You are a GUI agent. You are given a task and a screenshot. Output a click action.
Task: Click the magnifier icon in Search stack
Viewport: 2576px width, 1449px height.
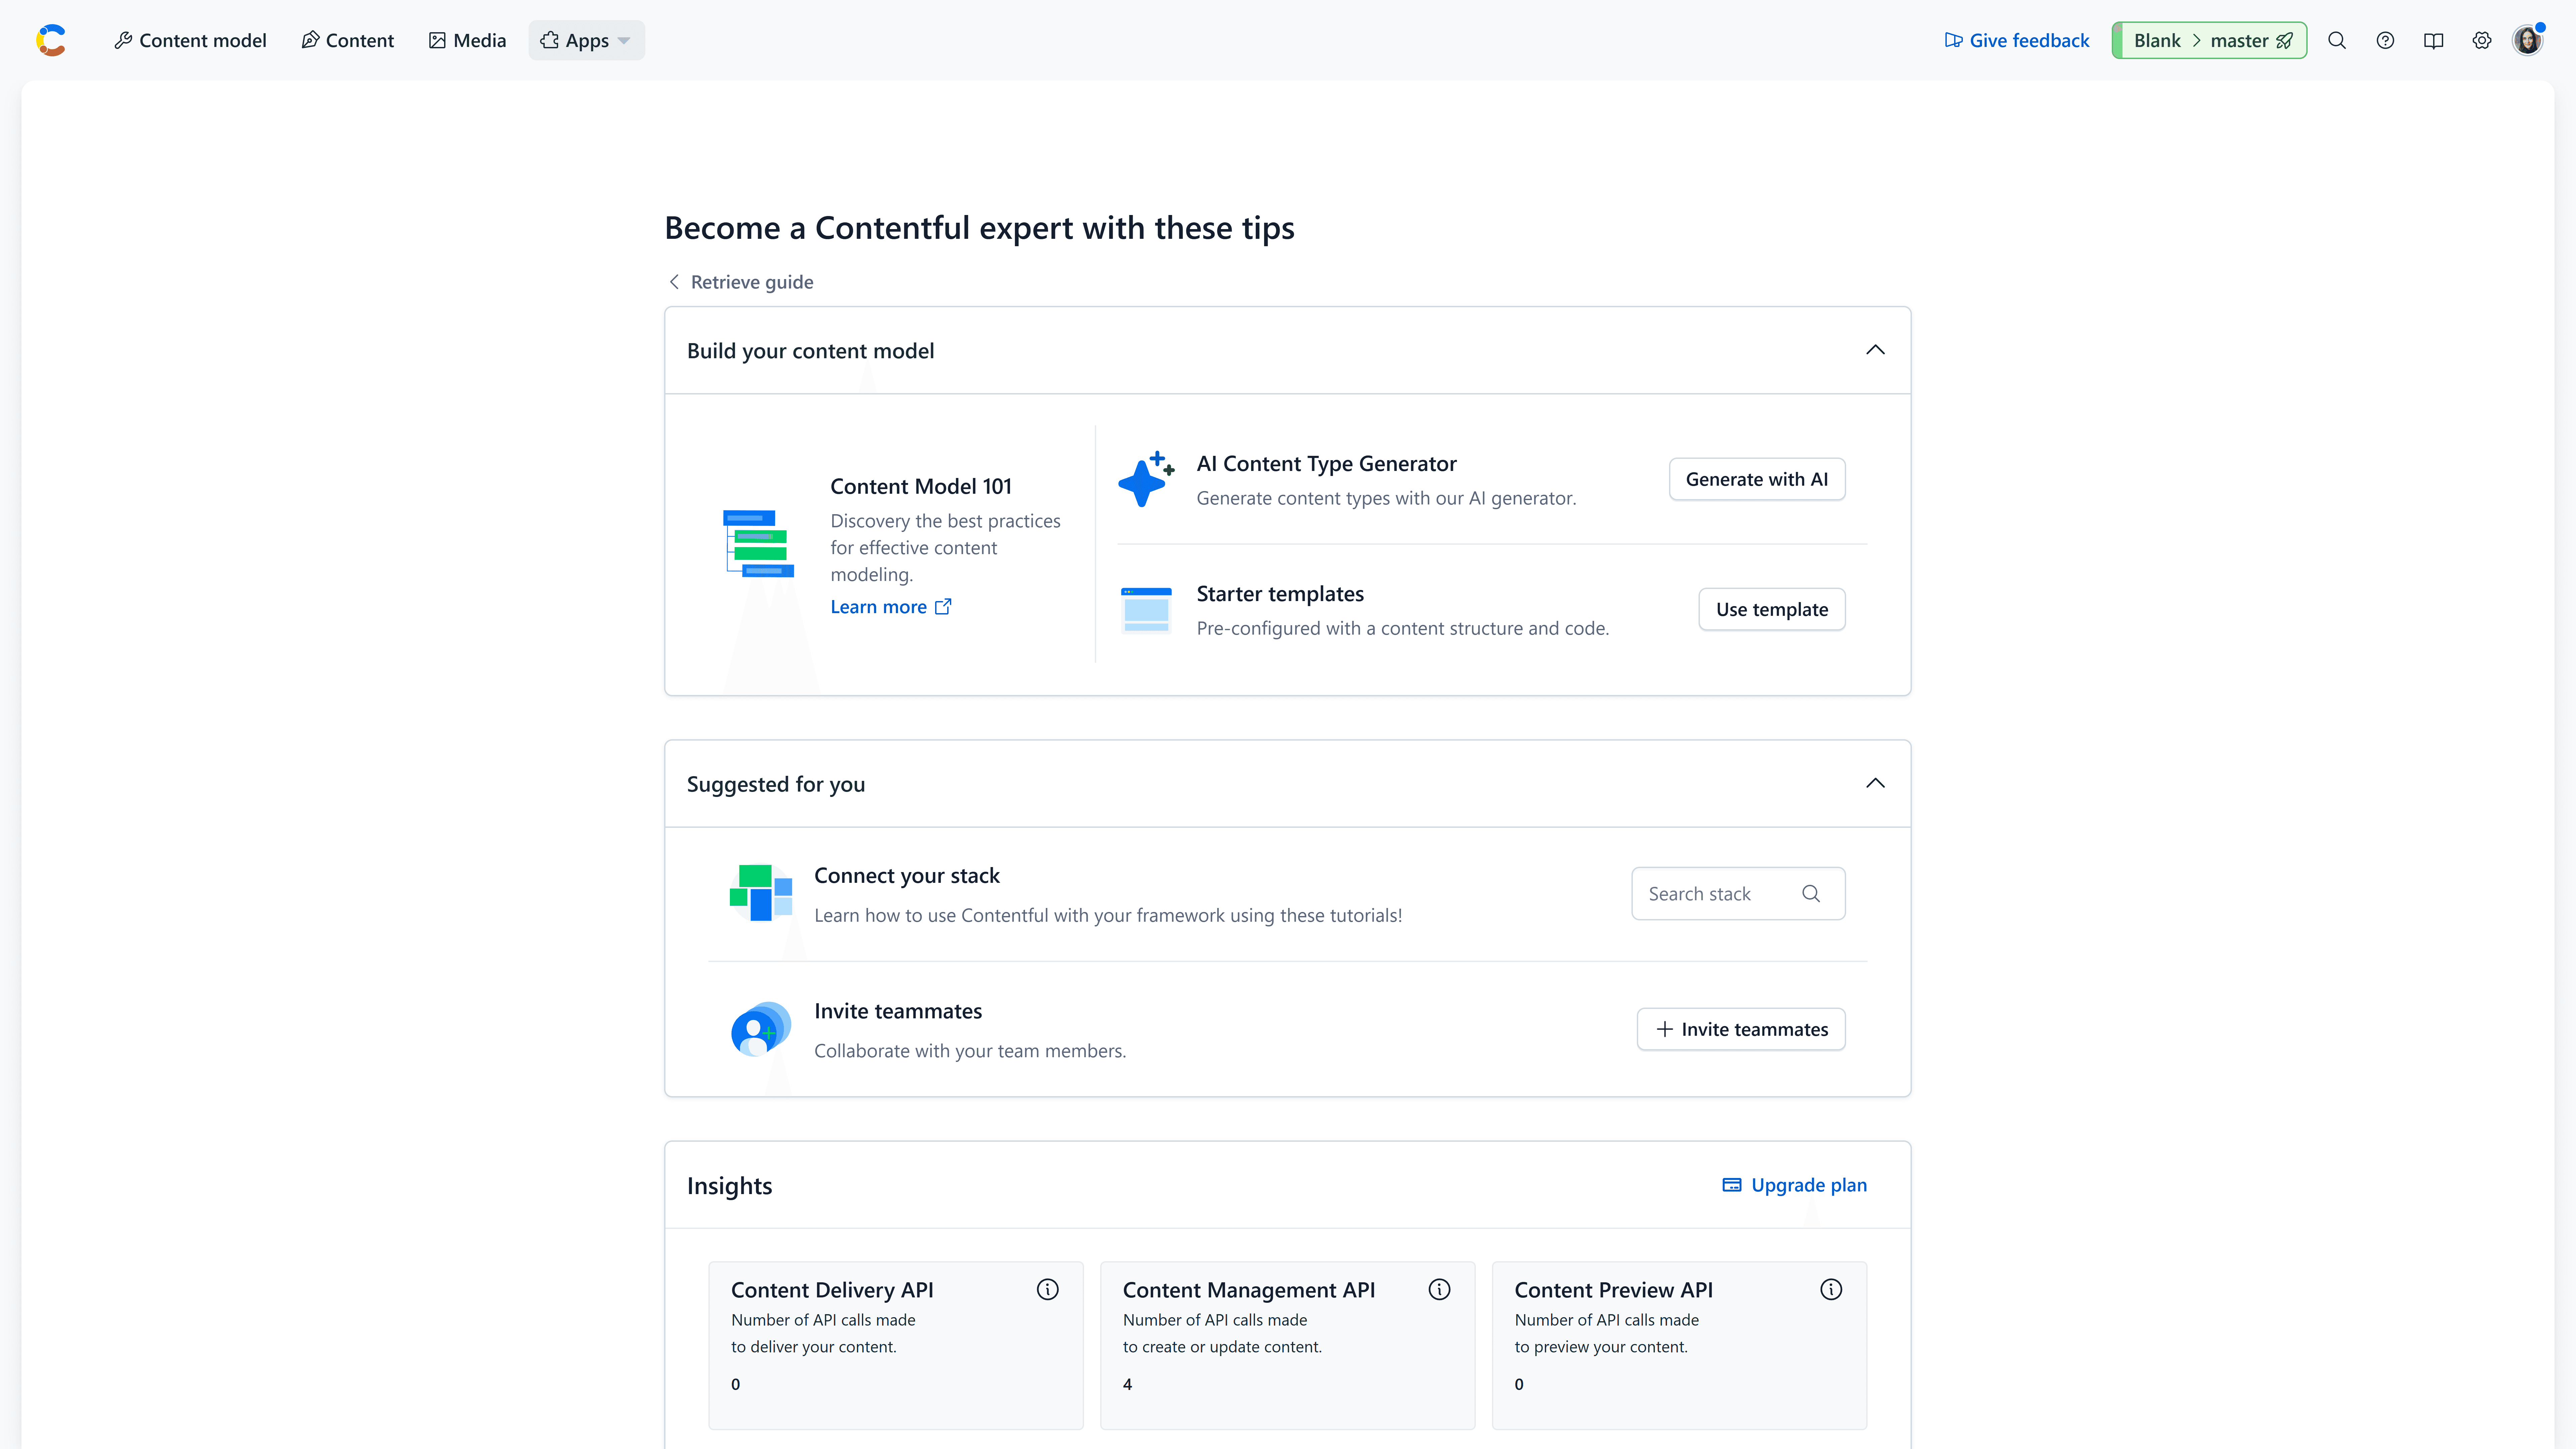coord(1811,894)
